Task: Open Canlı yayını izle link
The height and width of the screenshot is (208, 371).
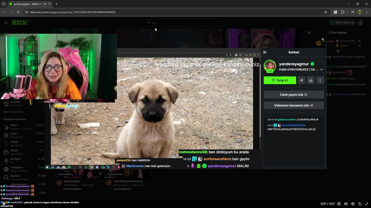Action: [x=294, y=94]
